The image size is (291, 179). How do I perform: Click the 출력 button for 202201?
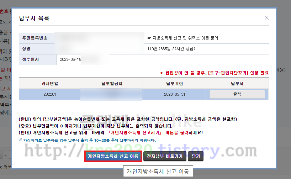click(237, 94)
